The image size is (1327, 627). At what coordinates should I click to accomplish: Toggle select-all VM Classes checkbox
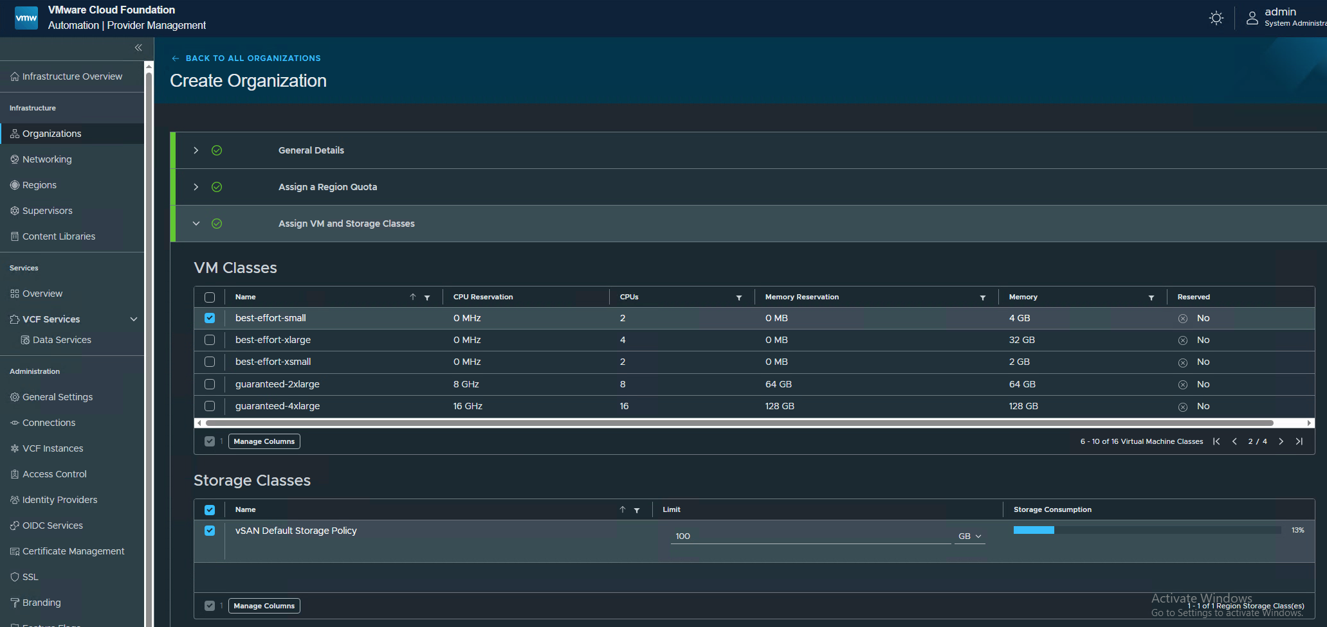tap(210, 297)
